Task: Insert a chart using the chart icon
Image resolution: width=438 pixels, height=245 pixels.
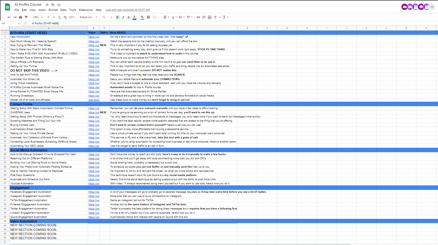Action: 209,17
